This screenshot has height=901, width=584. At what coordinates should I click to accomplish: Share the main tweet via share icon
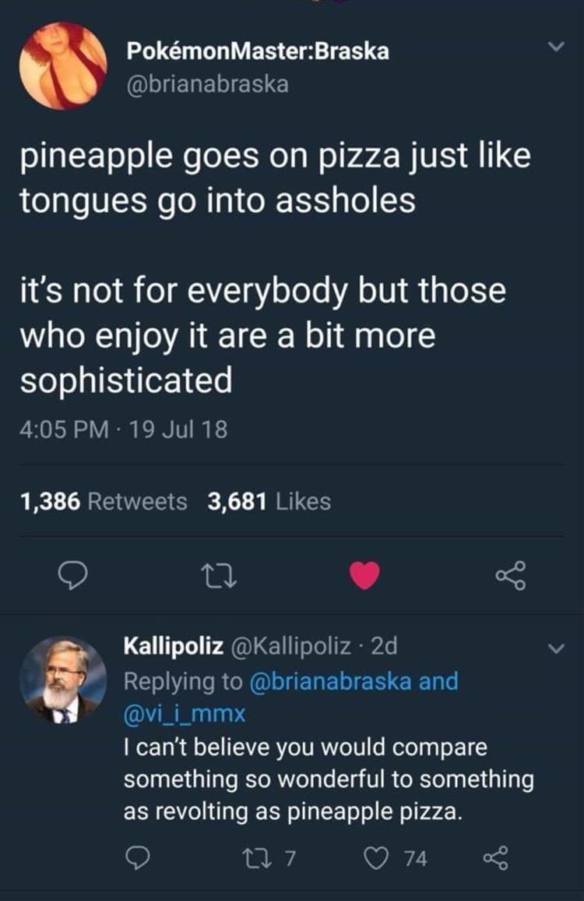[x=510, y=578]
